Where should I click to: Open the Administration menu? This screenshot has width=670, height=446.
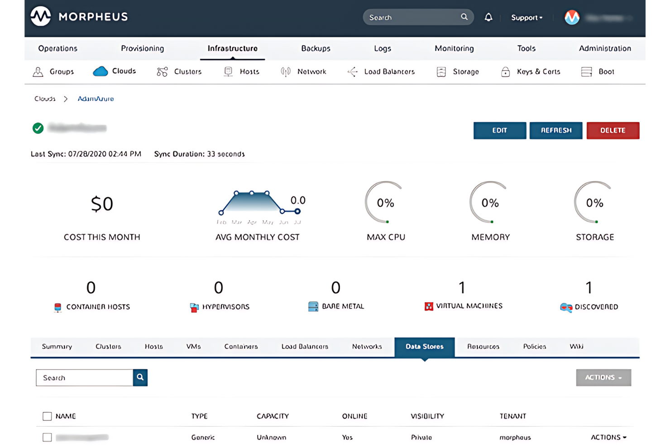[605, 48]
